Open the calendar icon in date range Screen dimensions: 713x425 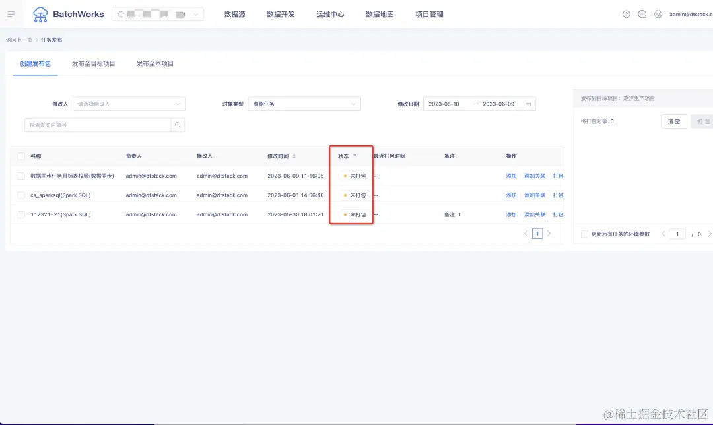[x=528, y=104]
